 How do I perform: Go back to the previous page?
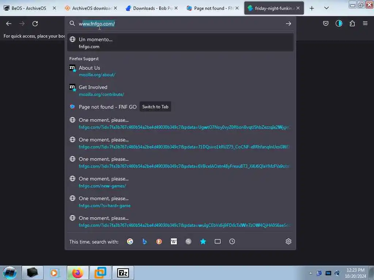point(9,24)
